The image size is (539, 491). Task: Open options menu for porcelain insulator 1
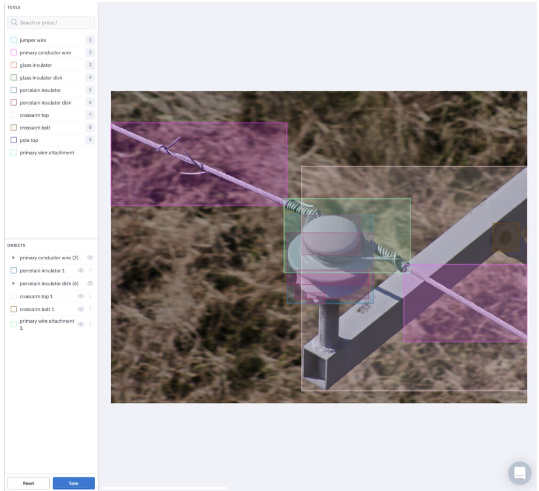90,271
